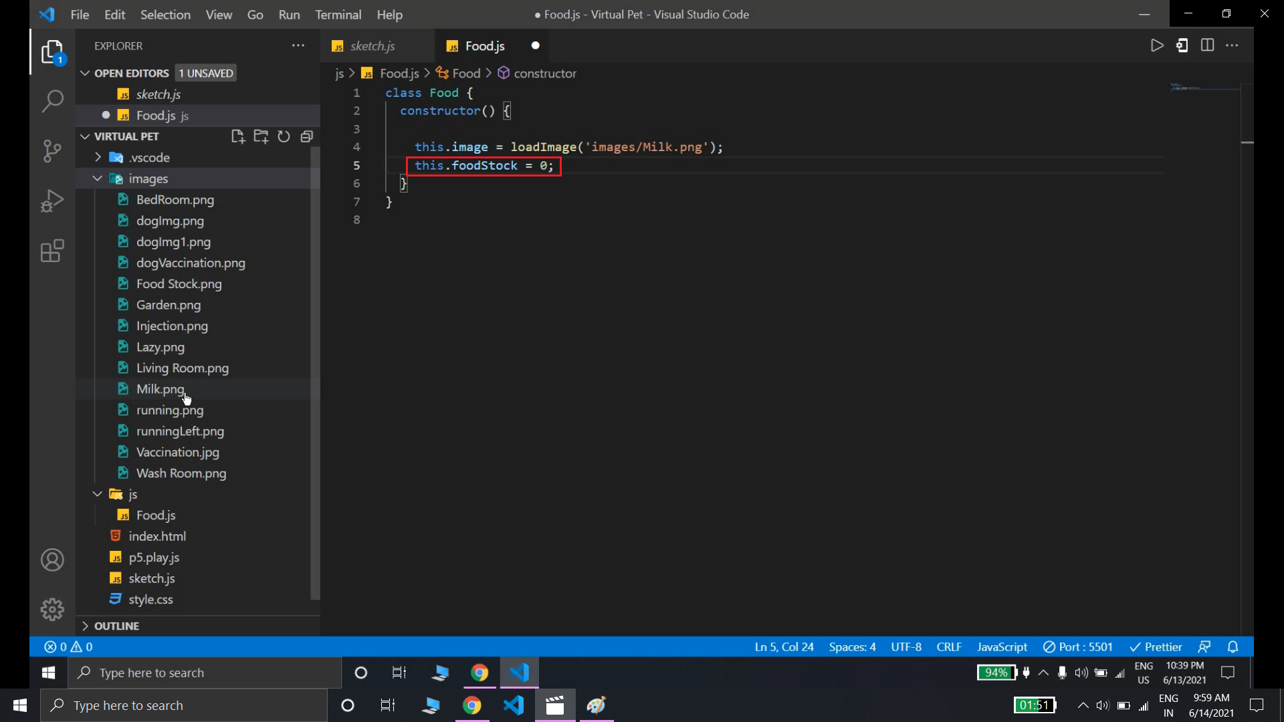Open the Extensions view
1284x722 pixels.
pyautogui.click(x=52, y=251)
